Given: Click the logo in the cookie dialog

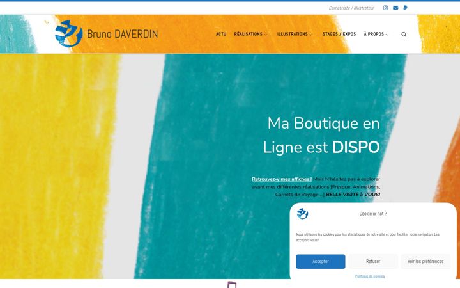Looking at the screenshot, I should click(x=302, y=214).
